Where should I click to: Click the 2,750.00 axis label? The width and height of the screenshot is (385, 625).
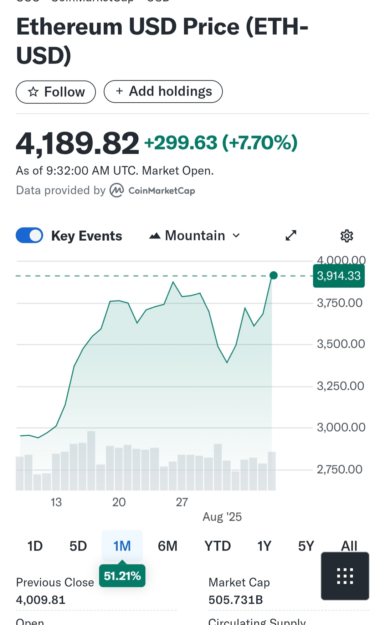click(340, 469)
